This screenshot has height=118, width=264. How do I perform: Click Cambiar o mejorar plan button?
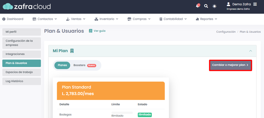click(x=230, y=65)
